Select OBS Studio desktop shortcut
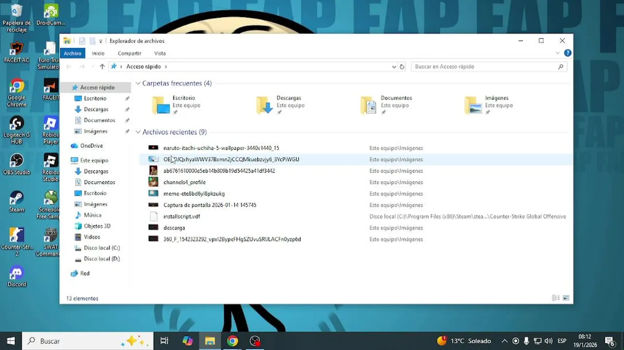Image resolution: width=624 pixels, height=350 pixels. (x=17, y=164)
